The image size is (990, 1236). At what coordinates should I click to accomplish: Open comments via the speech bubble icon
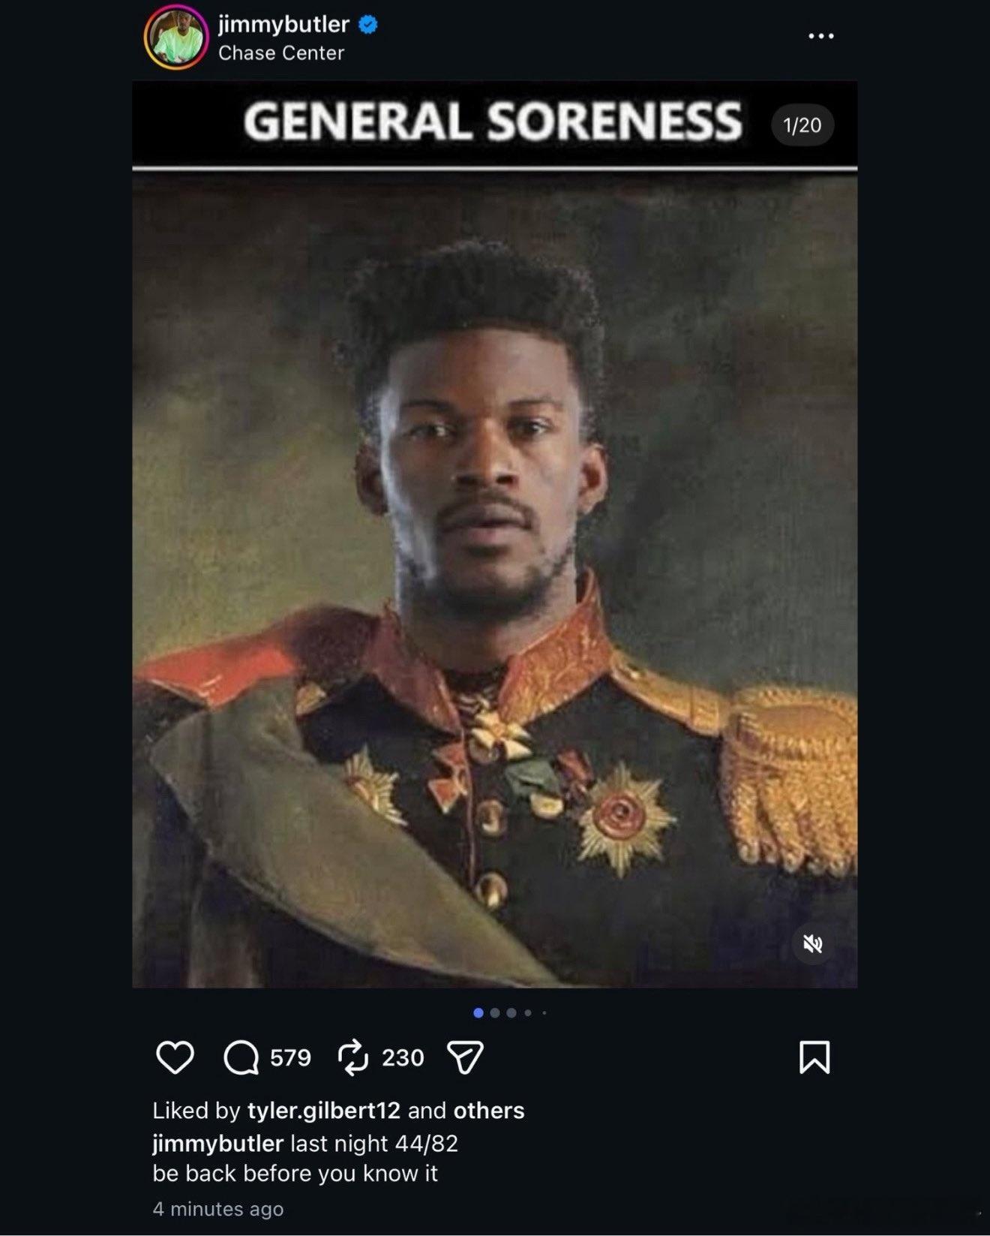(241, 1058)
